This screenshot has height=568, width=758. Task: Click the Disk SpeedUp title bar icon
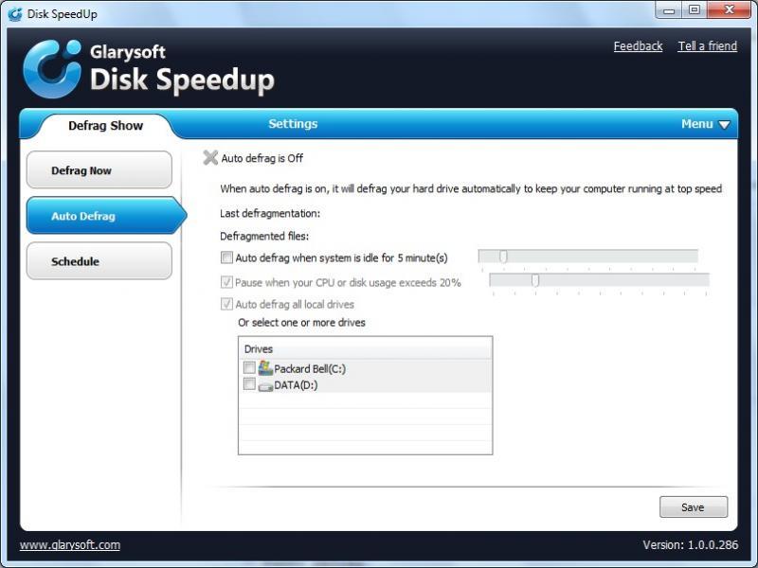(15, 14)
